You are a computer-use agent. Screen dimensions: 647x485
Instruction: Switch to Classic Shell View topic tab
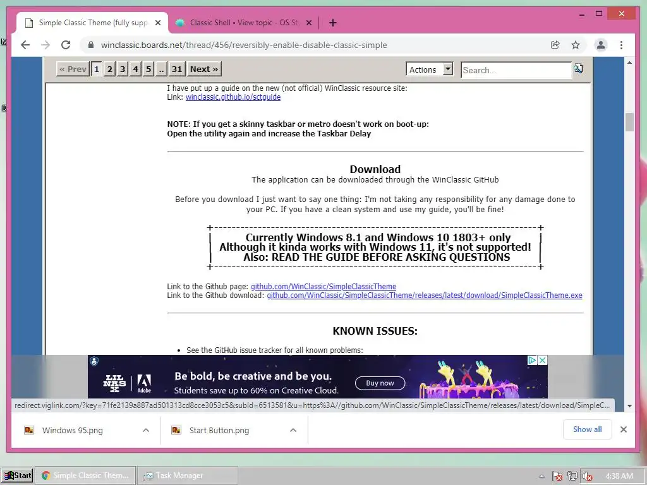243,23
